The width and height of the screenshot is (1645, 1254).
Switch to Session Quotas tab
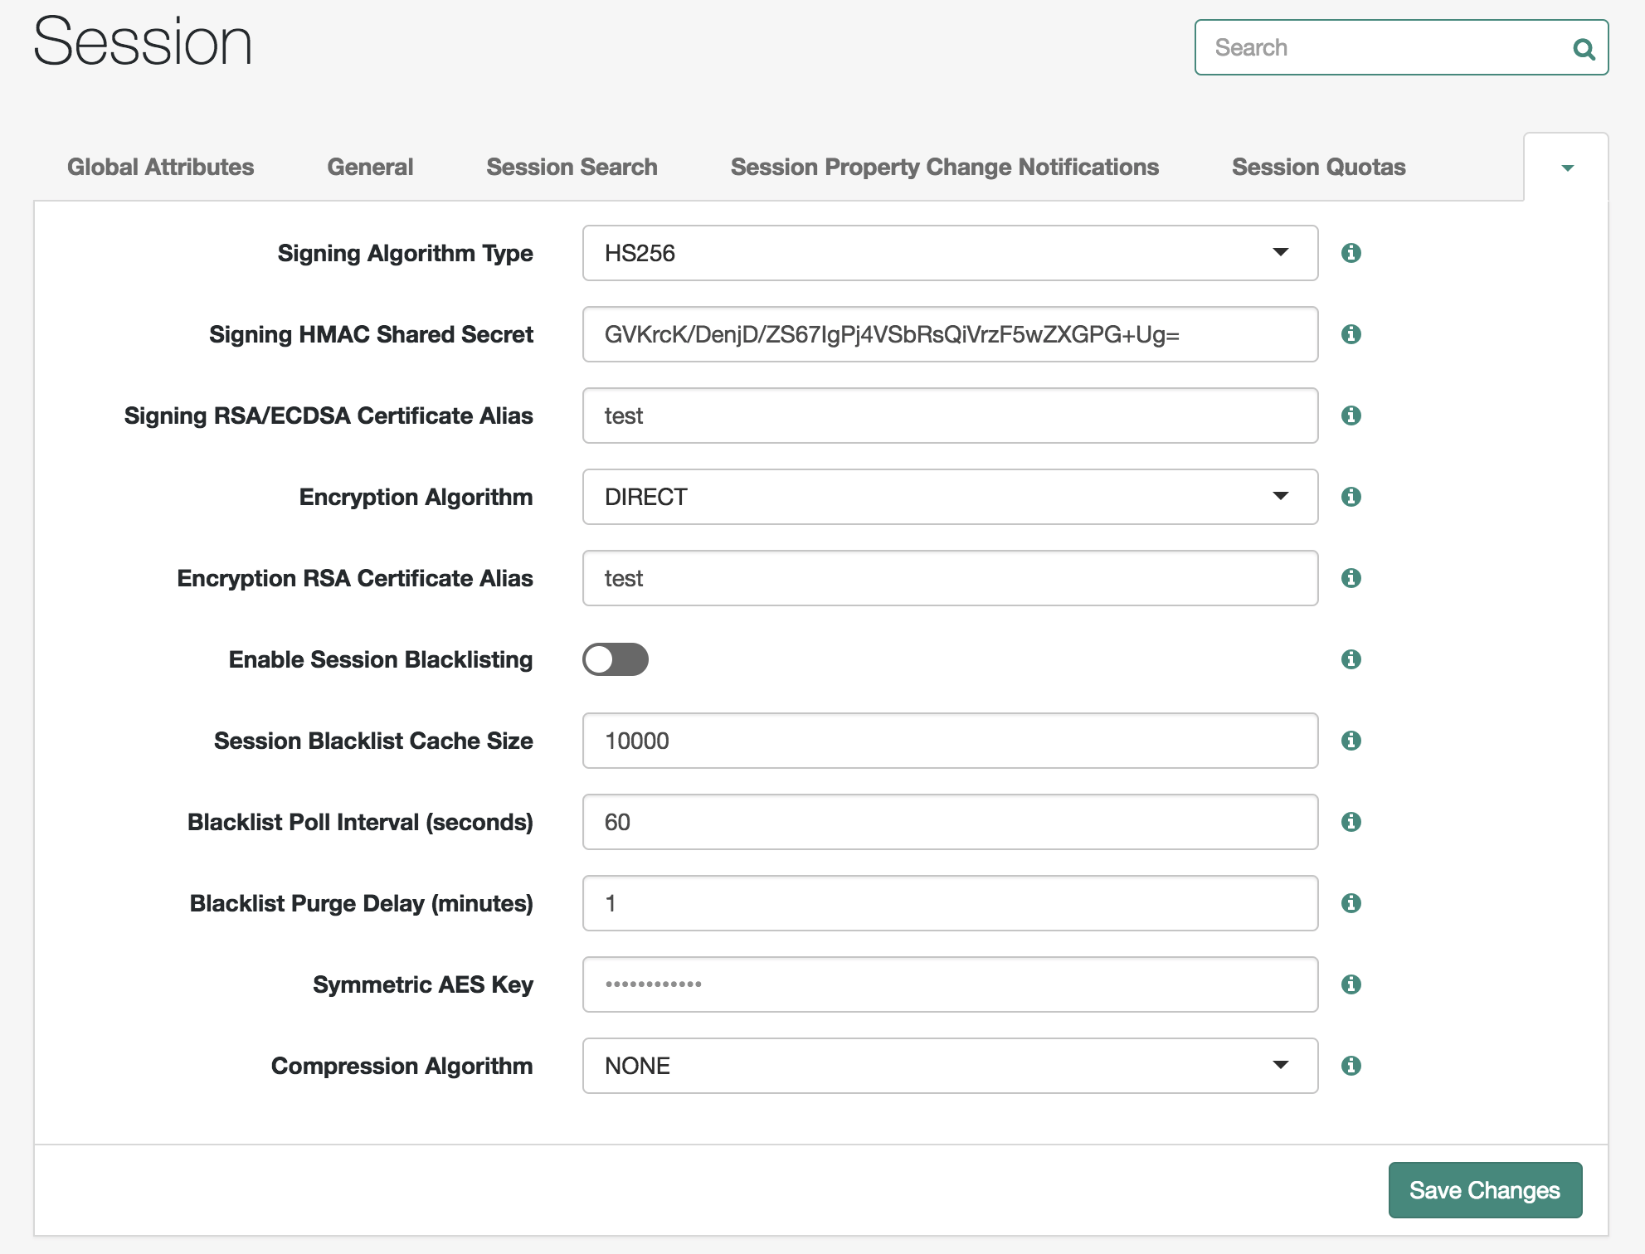click(x=1319, y=167)
